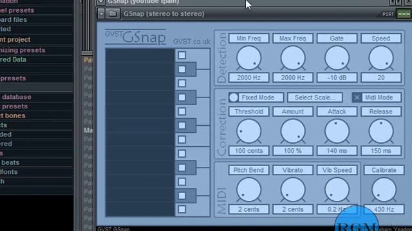412x231 pixels.
Task: Click the Max Freq knob
Action: 293,58
